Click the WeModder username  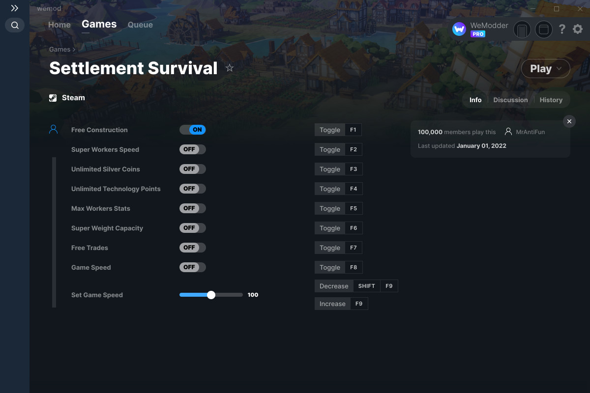point(489,26)
